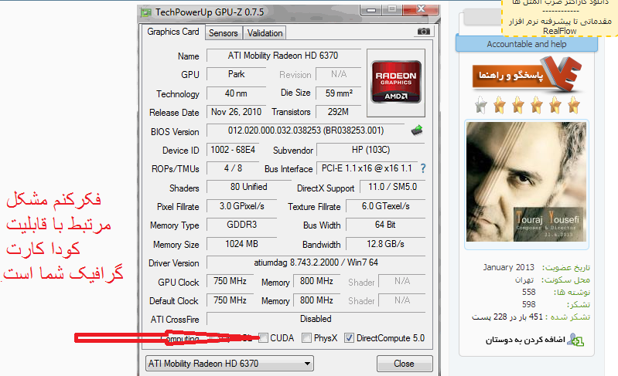Click the add to friends link

(x=525, y=340)
